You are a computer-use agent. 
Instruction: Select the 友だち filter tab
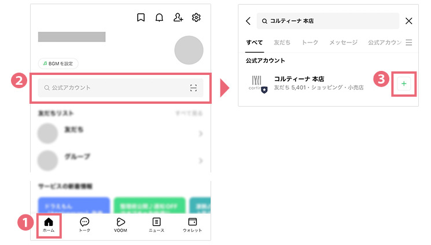pos(282,43)
